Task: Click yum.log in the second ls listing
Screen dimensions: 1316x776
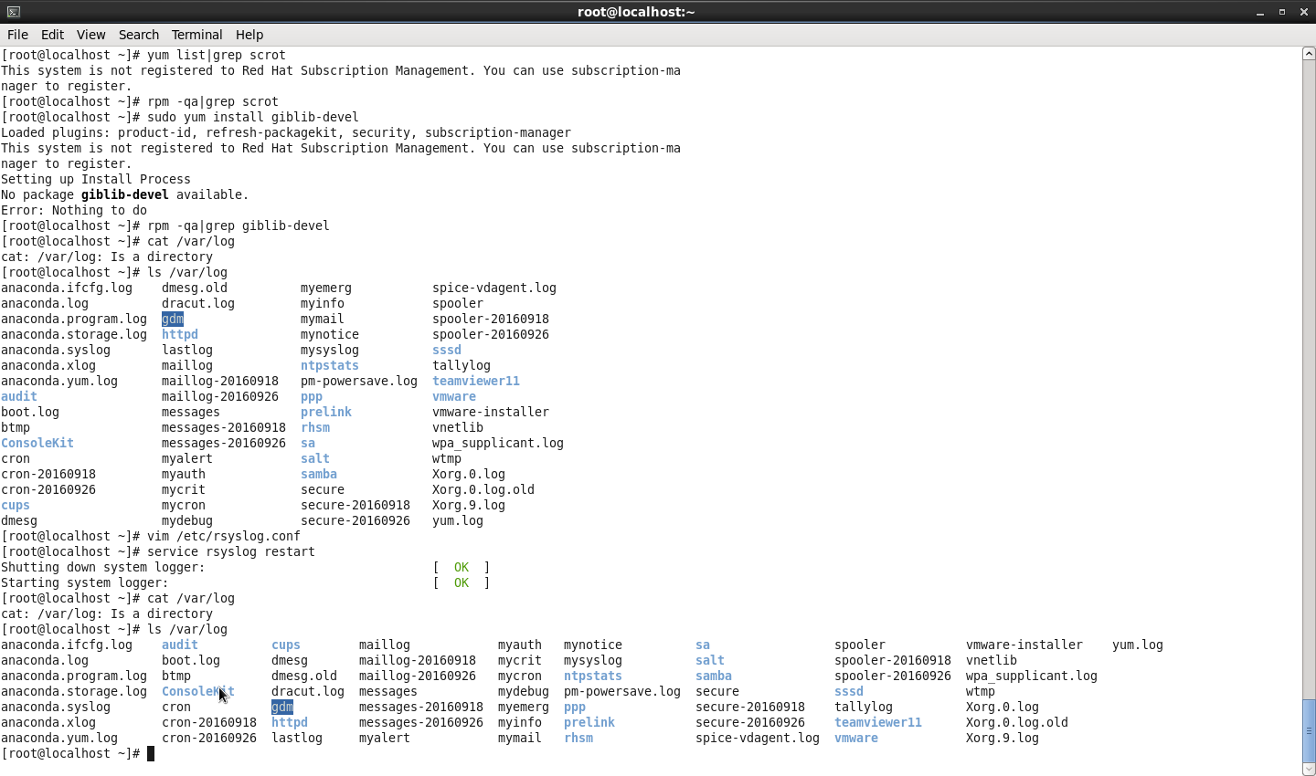Action: (1138, 645)
